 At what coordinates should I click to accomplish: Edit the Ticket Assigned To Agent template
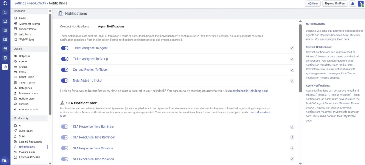(x=292, y=48)
